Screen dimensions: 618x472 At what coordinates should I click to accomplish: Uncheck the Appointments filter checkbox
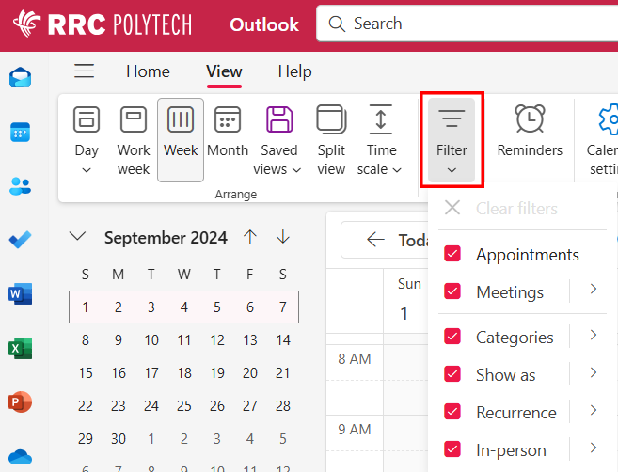(x=452, y=255)
